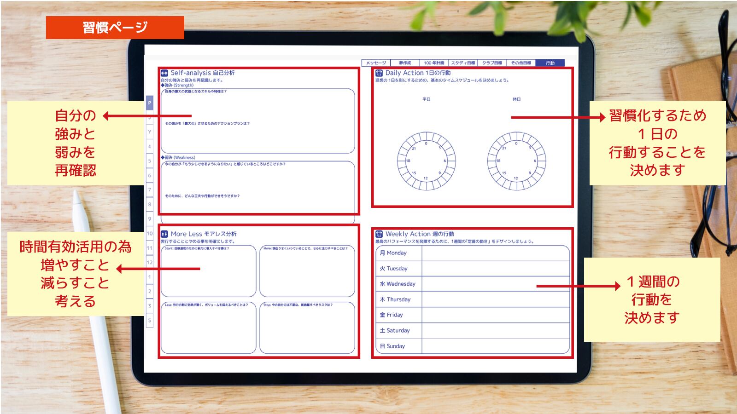Open the Y side tab

point(149,132)
